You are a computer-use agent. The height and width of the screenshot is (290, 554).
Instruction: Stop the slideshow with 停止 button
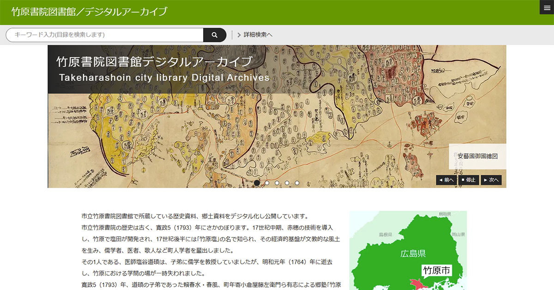469,180
